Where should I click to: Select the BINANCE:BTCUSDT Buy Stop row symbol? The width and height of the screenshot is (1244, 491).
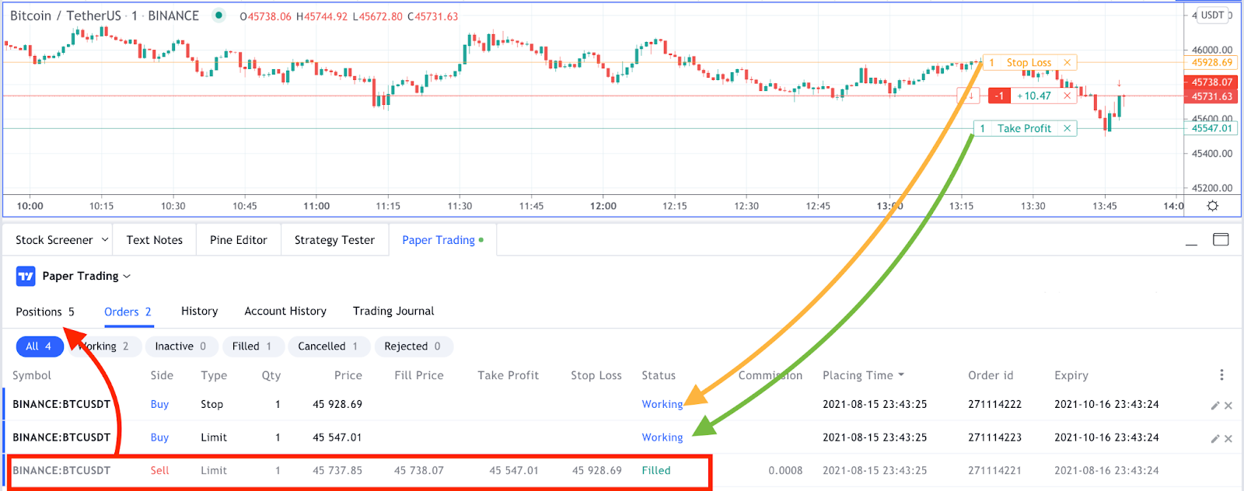click(61, 404)
